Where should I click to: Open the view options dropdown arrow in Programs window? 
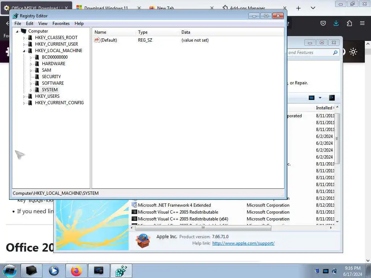pos(320,98)
